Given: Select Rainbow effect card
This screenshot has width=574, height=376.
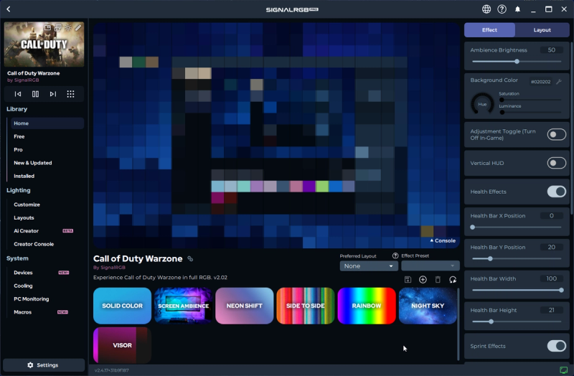Looking at the screenshot, I should [367, 306].
